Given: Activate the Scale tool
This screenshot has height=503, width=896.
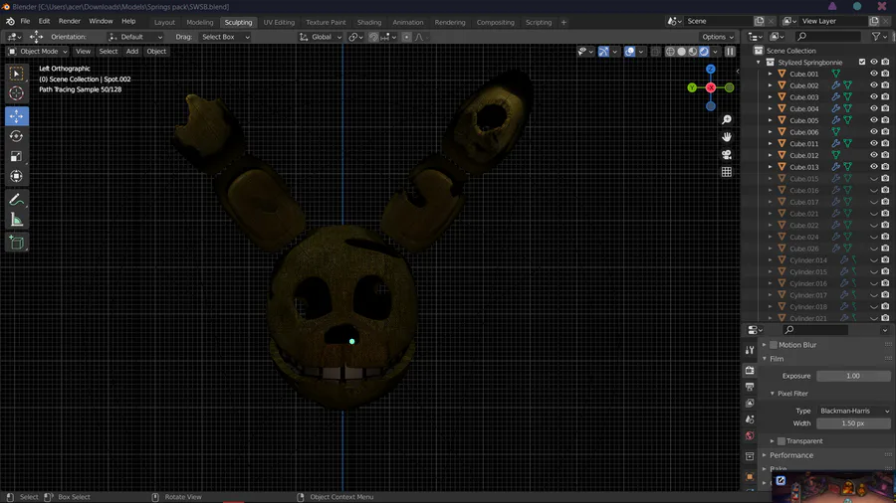Looking at the screenshot, I should (x=17, y=156).
